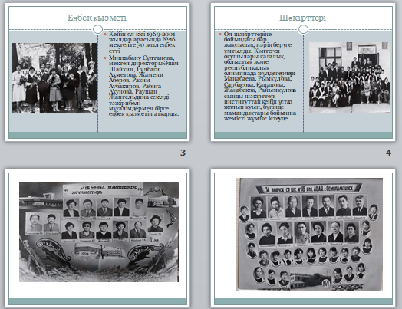Click the class photo outside the school entrance

349,77
